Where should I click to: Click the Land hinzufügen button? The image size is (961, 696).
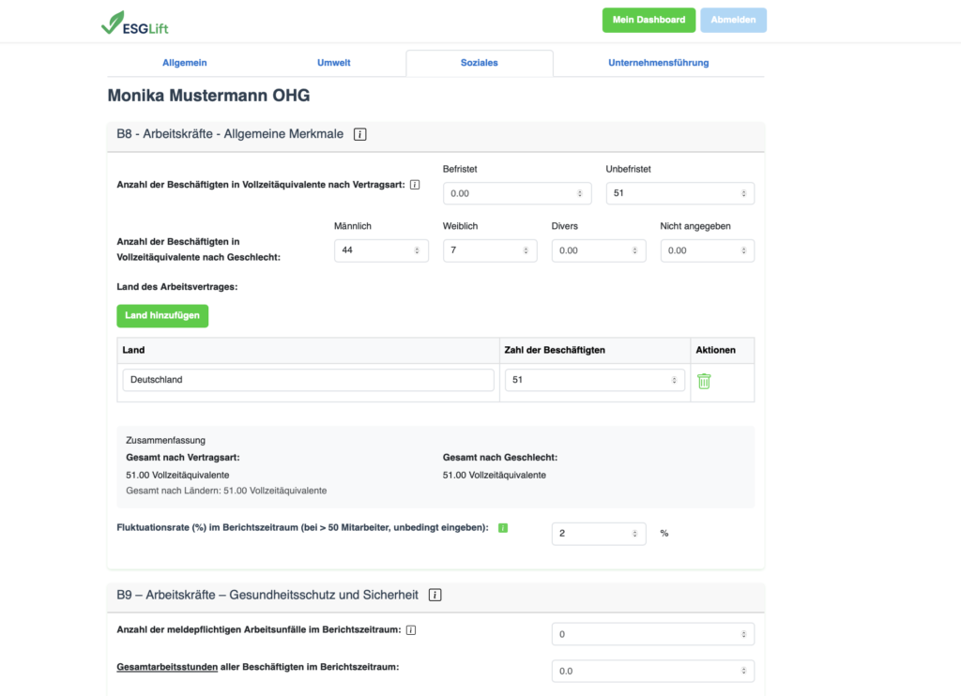point(162,316)
